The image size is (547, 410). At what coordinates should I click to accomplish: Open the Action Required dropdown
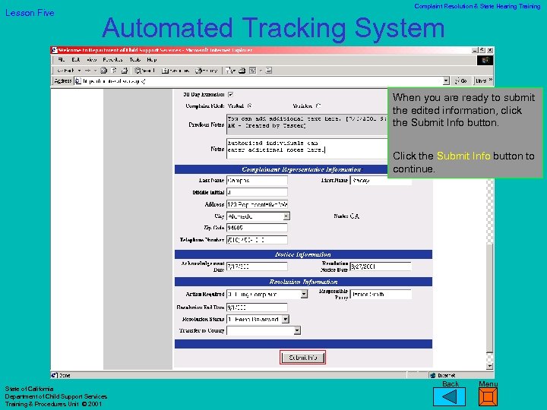304,295
